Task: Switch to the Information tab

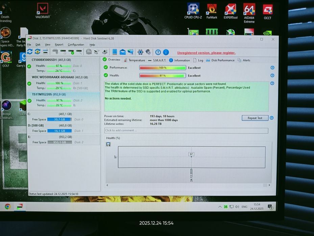Action: [x=179, y=60]
